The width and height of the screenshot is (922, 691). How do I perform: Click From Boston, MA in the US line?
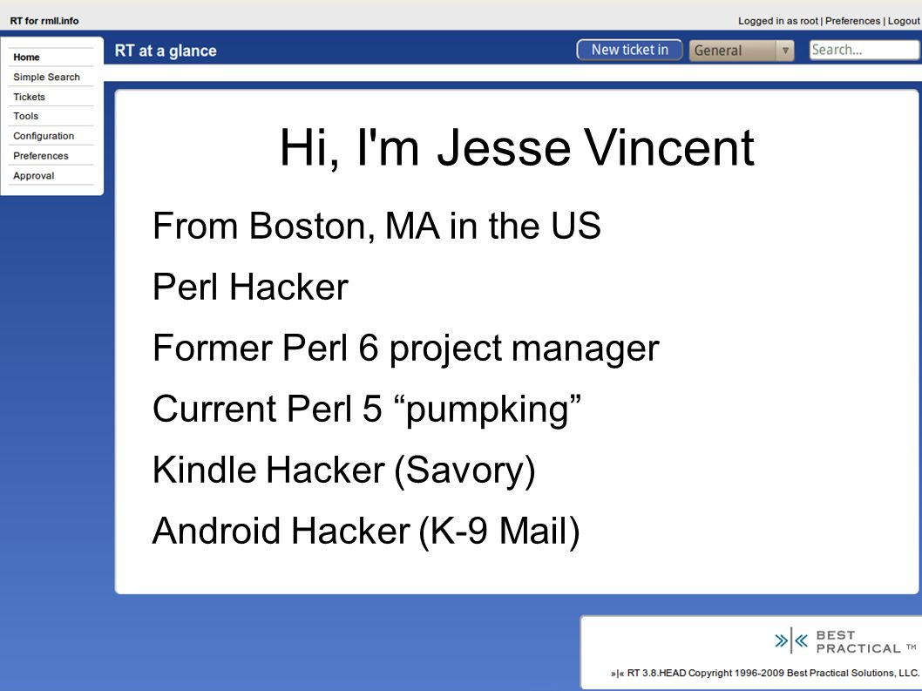click(376, 226)
